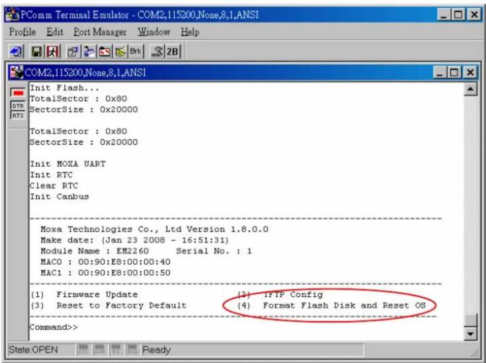Maximize the PComm Terminal Emulator window
Image resolution: width=486 pixels, height=363 pixels.
click(x=458, y=15)
